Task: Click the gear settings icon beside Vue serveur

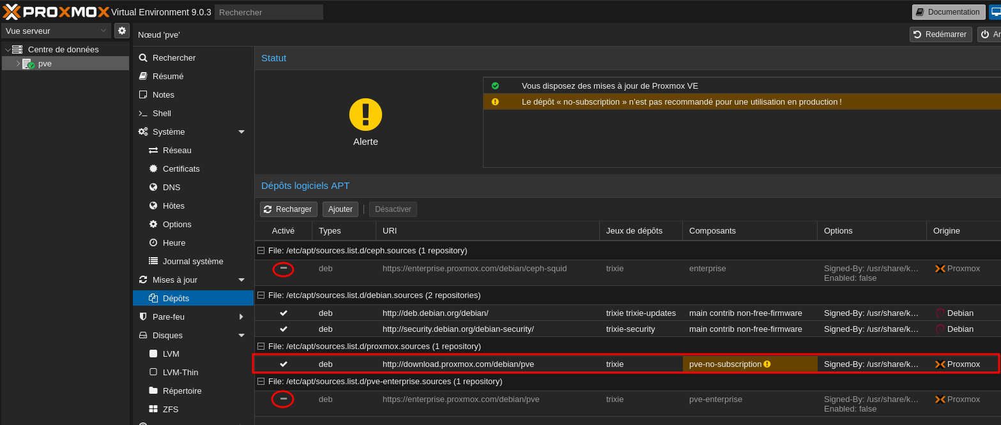Action: pyautogui.click(x=121, y=31)
